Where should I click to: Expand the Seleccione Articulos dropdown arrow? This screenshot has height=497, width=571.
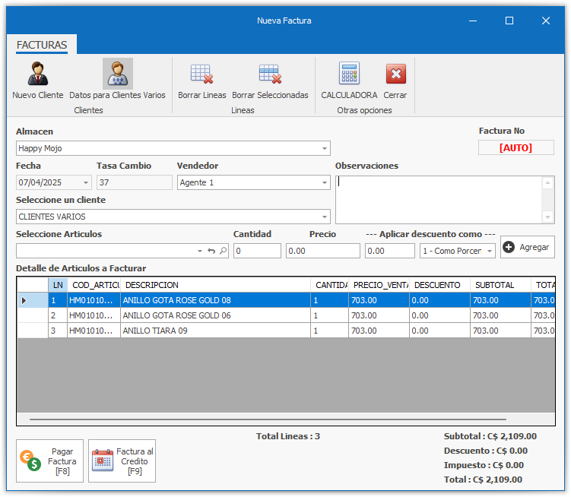199,251
